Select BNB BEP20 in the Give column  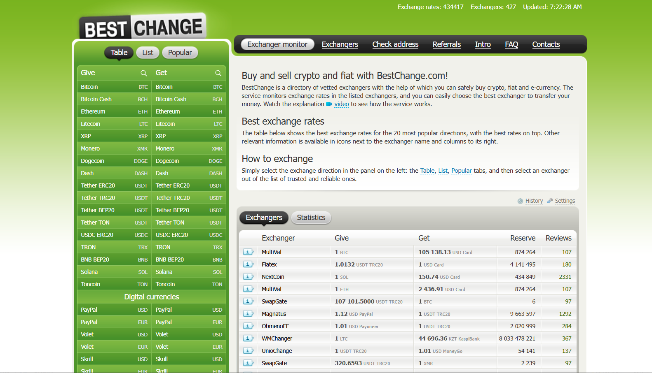click(x=114, y=259)
